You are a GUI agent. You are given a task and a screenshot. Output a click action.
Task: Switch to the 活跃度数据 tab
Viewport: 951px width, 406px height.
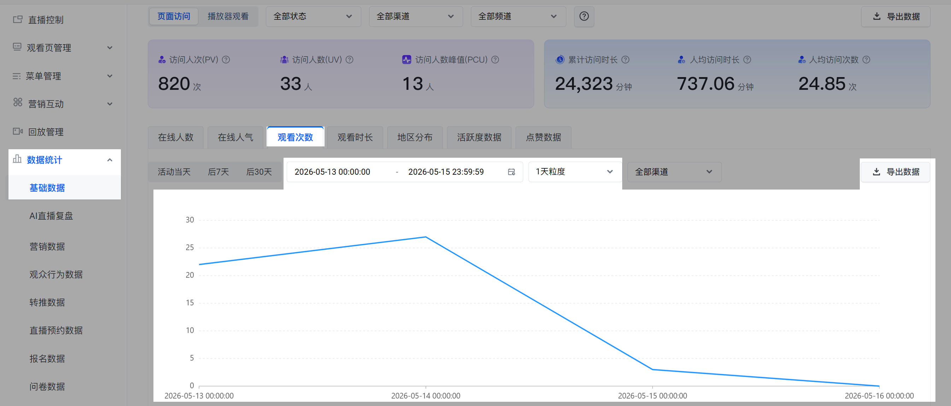[479, 137]
